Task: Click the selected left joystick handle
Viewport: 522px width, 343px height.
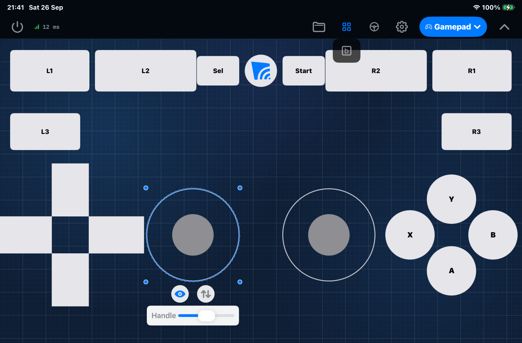Action: (193, 235)
